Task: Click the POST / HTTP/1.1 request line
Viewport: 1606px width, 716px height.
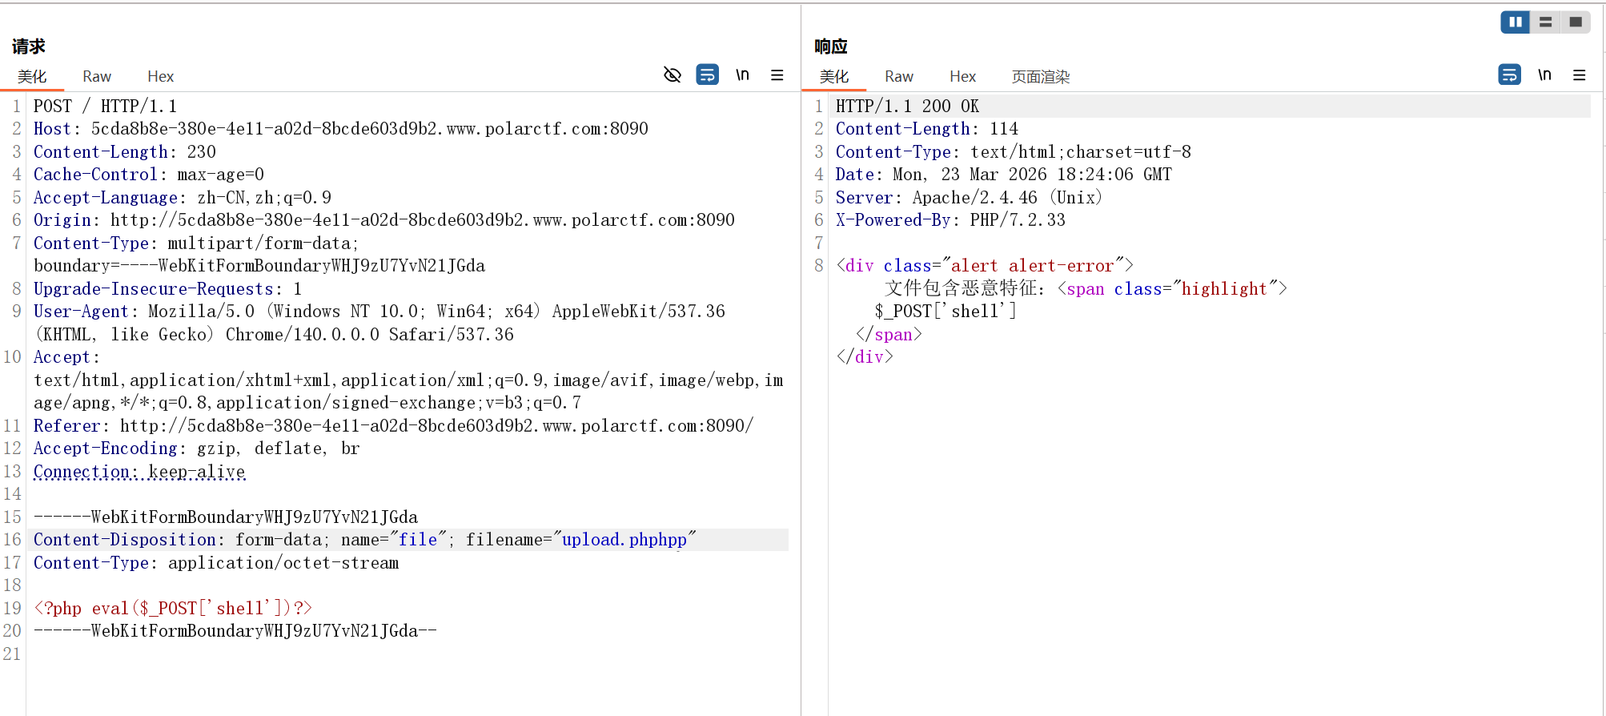Action: [x=105, y=107]
